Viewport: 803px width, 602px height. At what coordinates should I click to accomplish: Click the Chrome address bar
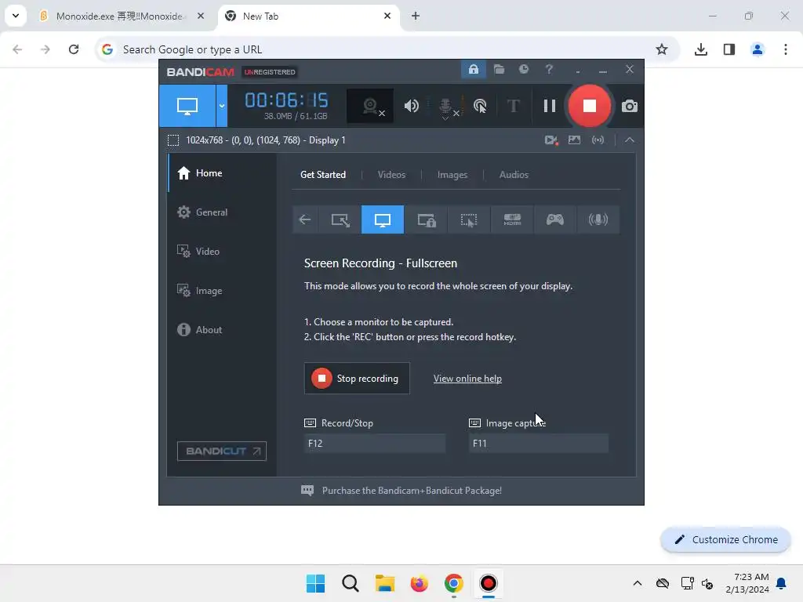379,49
